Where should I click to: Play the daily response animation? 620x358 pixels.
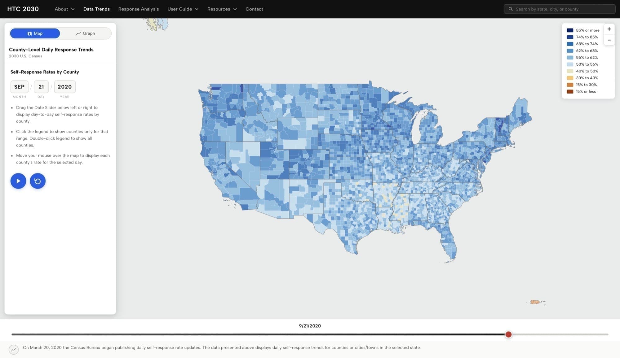tap(18, 181)
